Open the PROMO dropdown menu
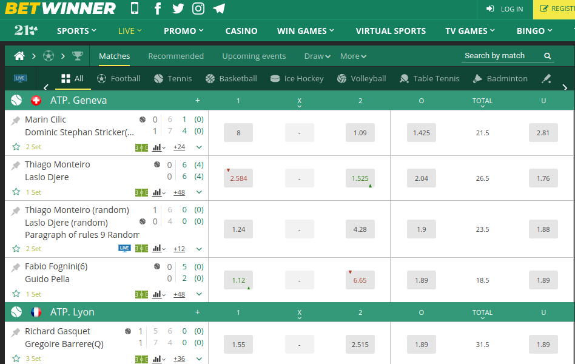The width and height of the screenshot is (575, 364). [184, 31]
